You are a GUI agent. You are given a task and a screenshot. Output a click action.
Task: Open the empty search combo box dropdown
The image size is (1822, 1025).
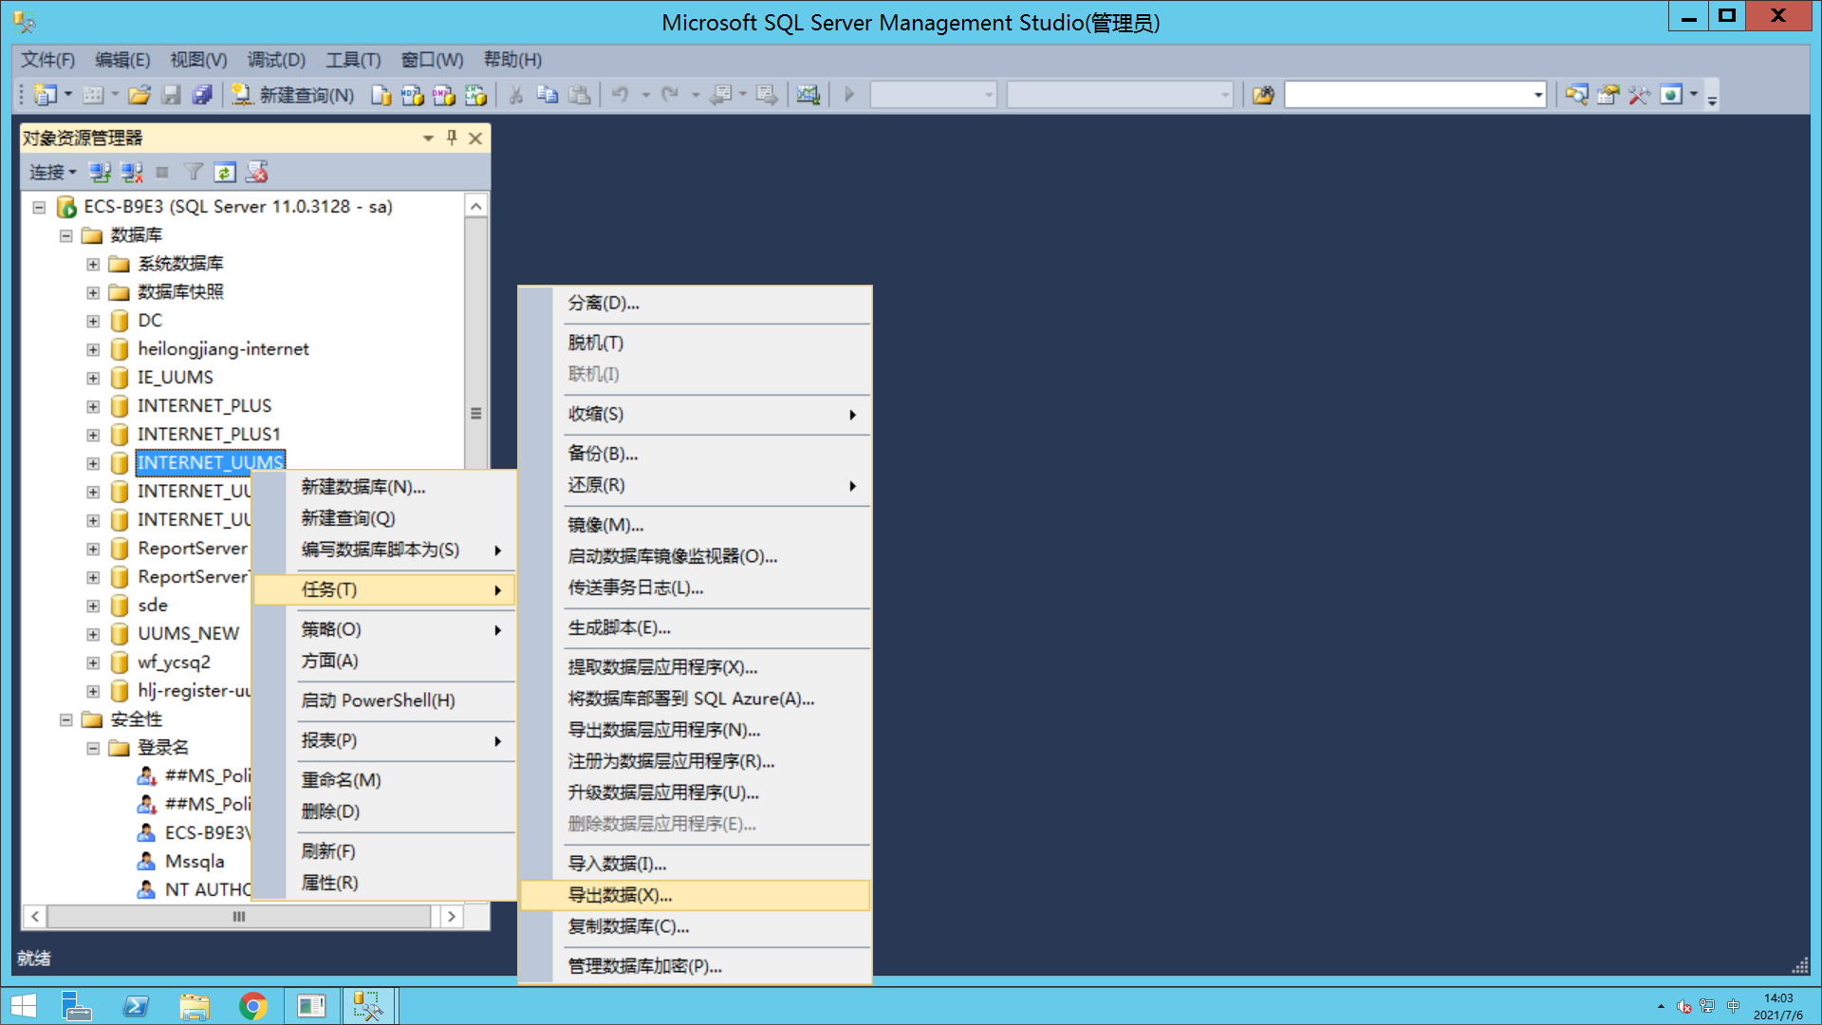[1537, 95]
